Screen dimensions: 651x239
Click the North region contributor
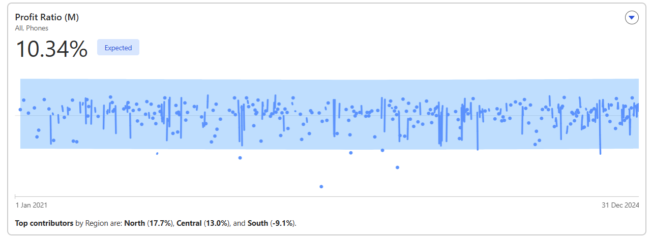[134, 223]
